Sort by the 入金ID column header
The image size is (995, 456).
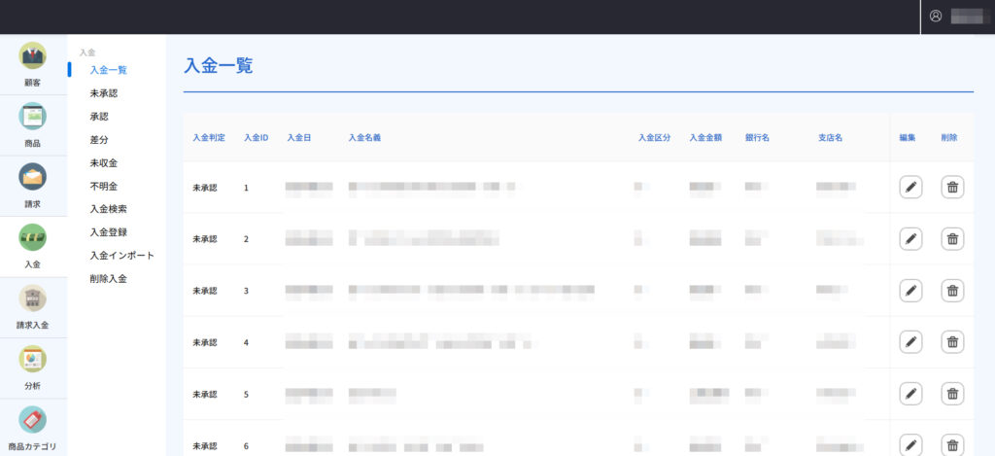click(256, 138)
